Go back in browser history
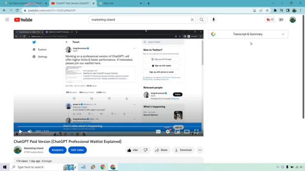This screenshot has height=171, width=305. click(x=4, y=10)
